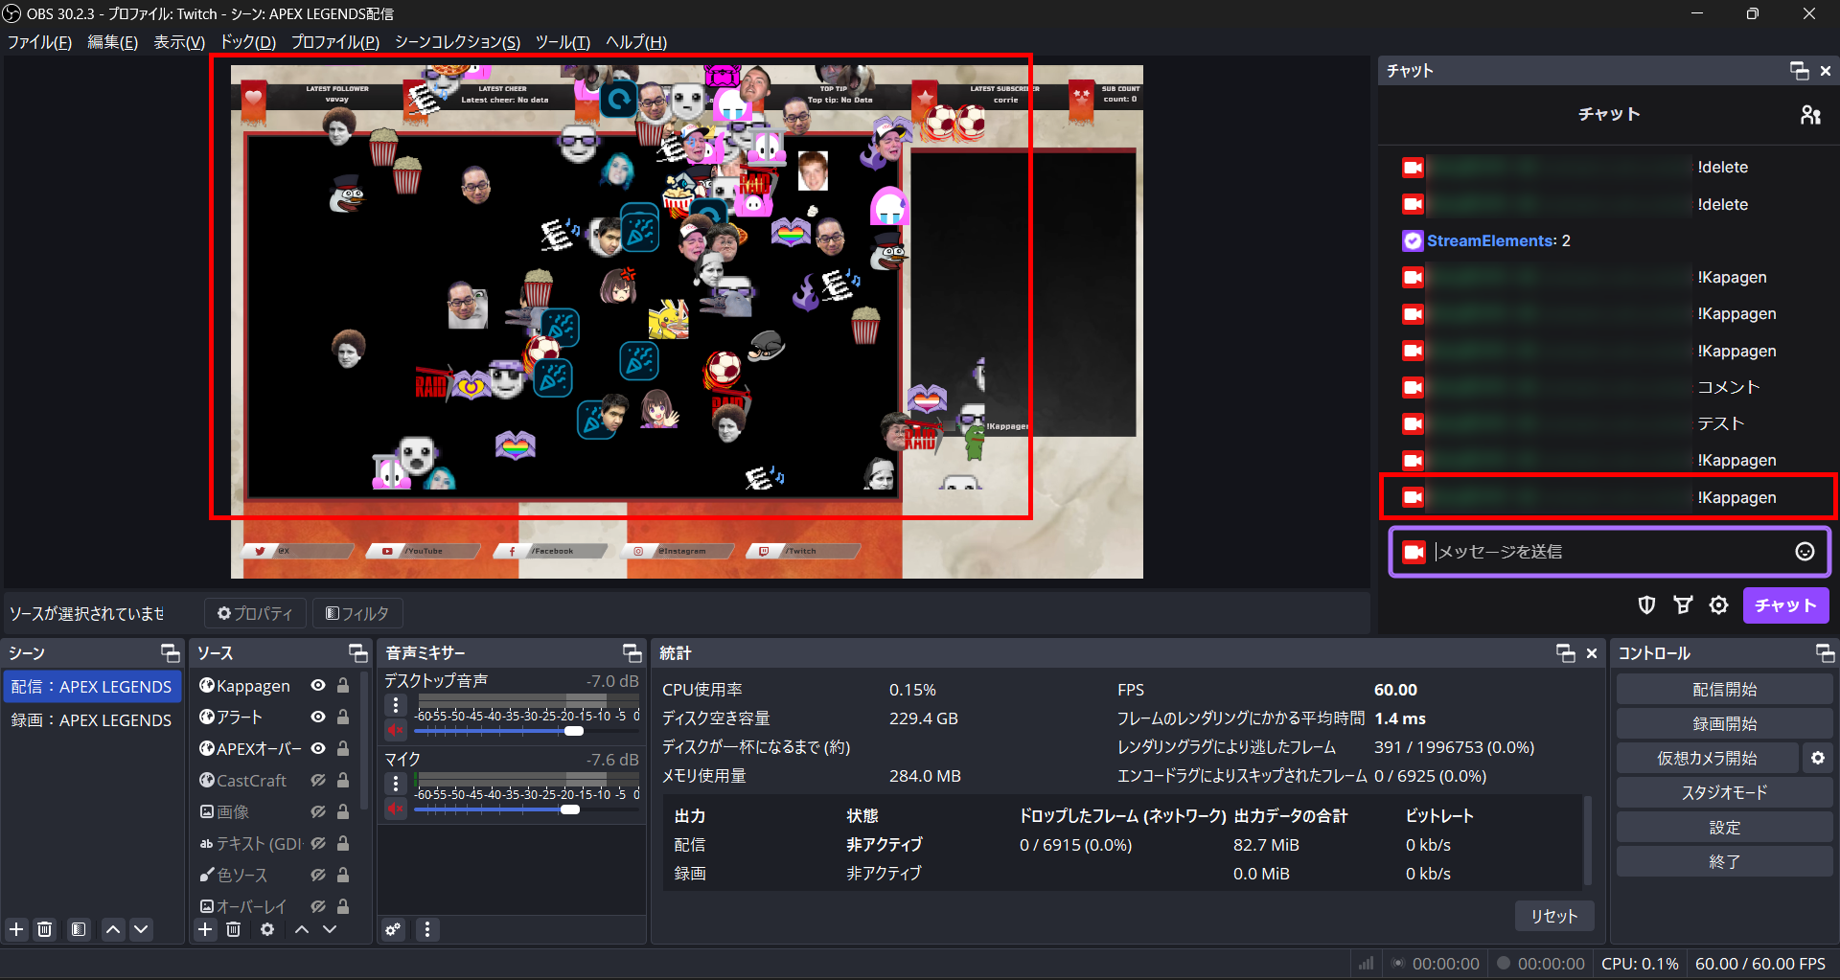The image size is (1840, 980).
Task: Move the selected source up
Action: click(x=302, y=929)
